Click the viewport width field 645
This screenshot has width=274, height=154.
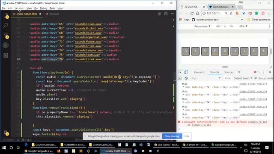pyautogui.click(x=218, y=27)
